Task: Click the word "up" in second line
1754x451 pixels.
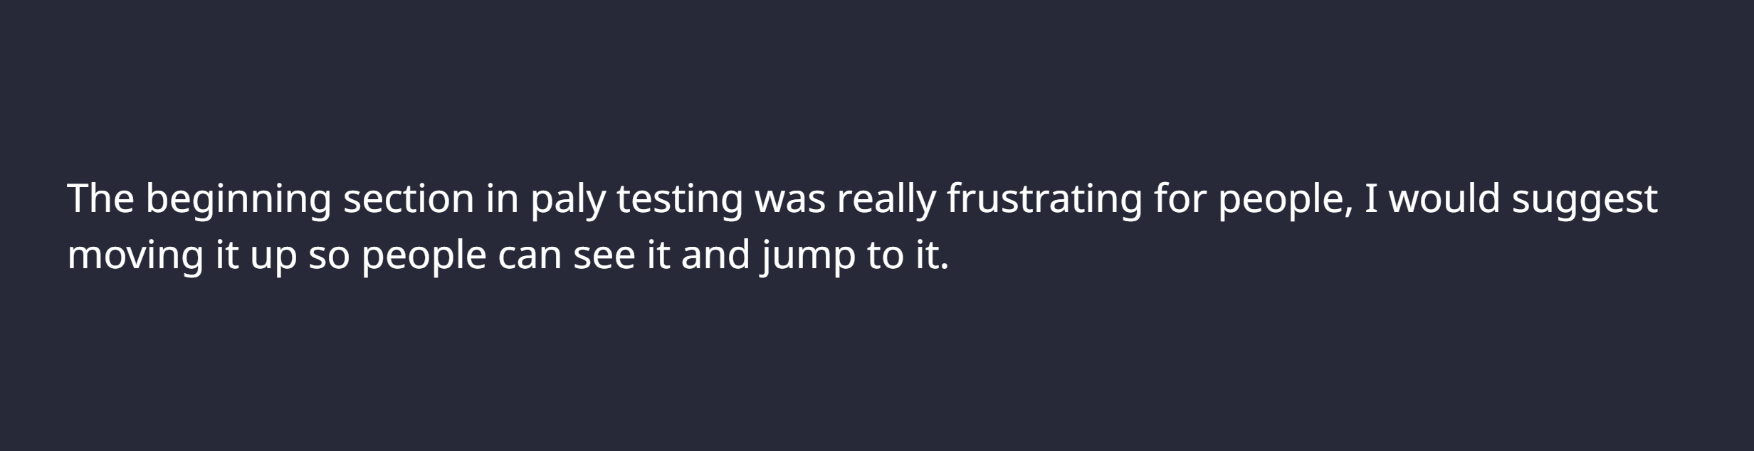Action: click(273, 256)
